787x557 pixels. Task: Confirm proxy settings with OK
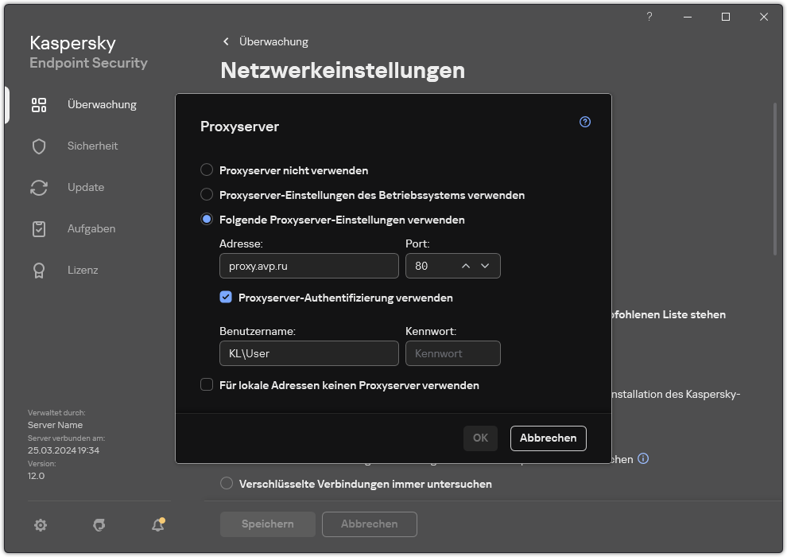point(480,438)
